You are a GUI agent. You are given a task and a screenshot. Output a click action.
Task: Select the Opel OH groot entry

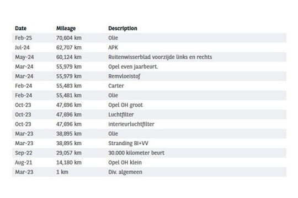tap(149, 105)
